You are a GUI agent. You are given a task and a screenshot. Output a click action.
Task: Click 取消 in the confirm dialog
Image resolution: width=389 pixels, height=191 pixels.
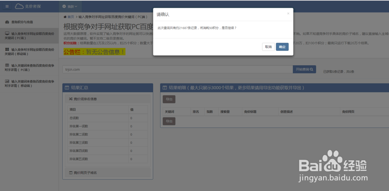coord(268,47)
